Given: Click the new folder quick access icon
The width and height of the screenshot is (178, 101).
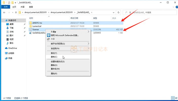Looking at the screenshot, I should point(12,2).
